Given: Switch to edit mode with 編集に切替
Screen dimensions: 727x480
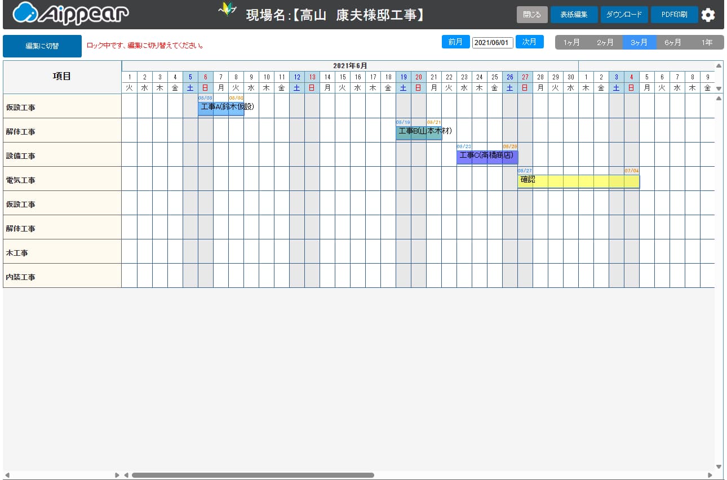Looking at the screenshot, I should (x=42, y=46).
